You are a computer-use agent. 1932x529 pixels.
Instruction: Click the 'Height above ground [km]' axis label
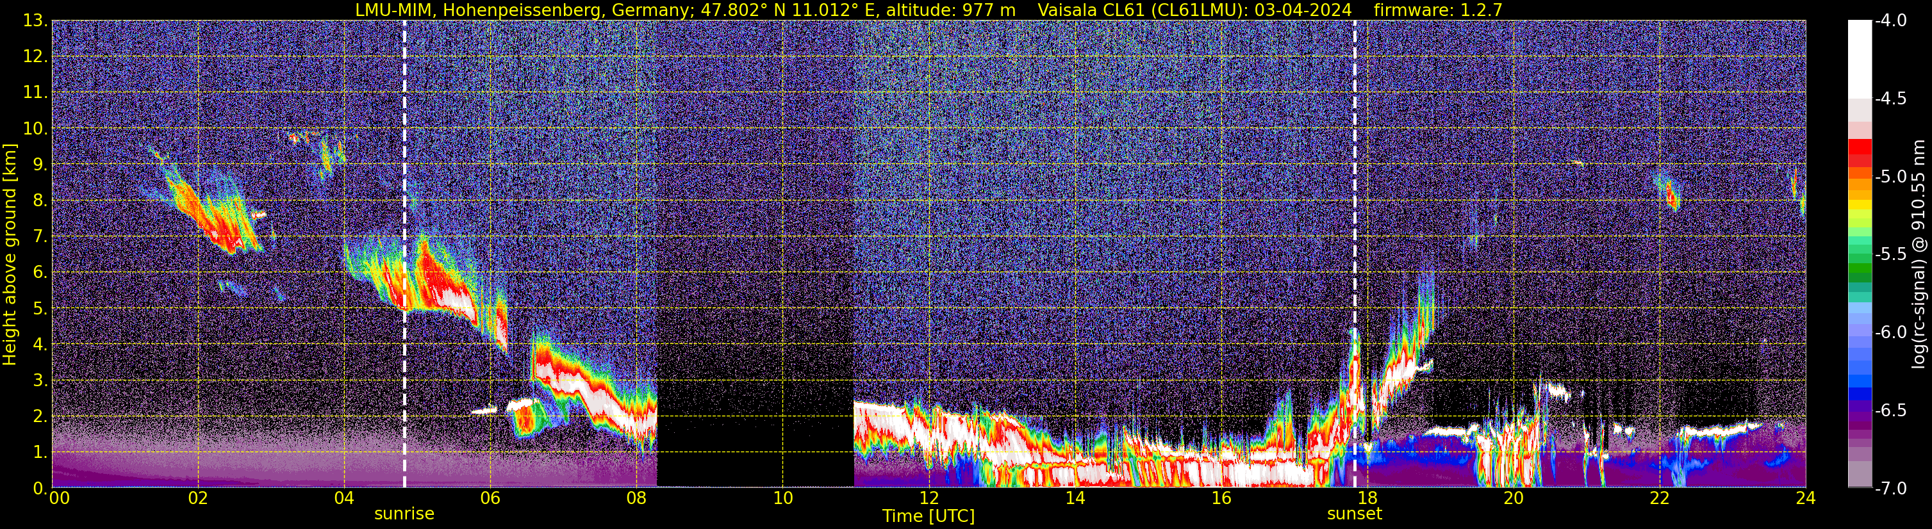coord(10,254)
